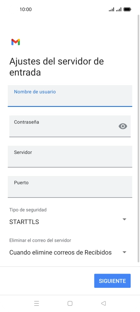The width and height of the screenshot is (140, 312).
Task: Expand Eliminar el correo del servidor arrow
Action: point(124,252)
